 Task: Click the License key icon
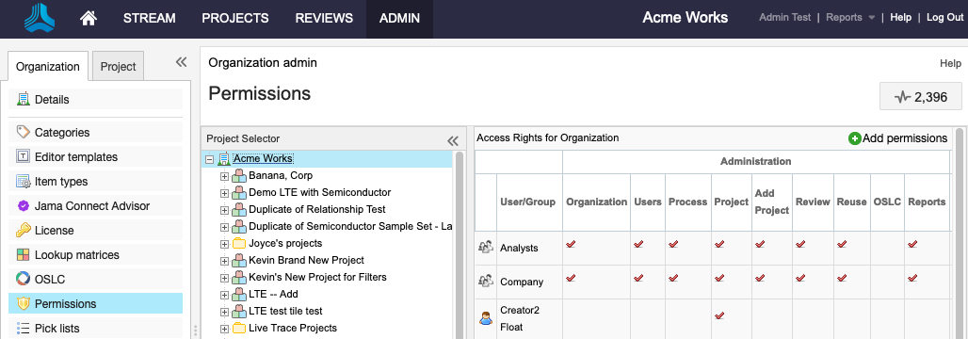click(x=24, y=231)
